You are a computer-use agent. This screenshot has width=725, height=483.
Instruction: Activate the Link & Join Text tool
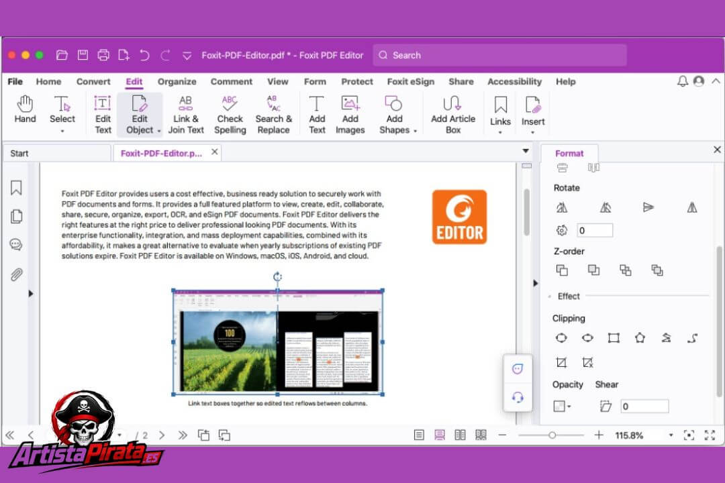click(186, 115)
